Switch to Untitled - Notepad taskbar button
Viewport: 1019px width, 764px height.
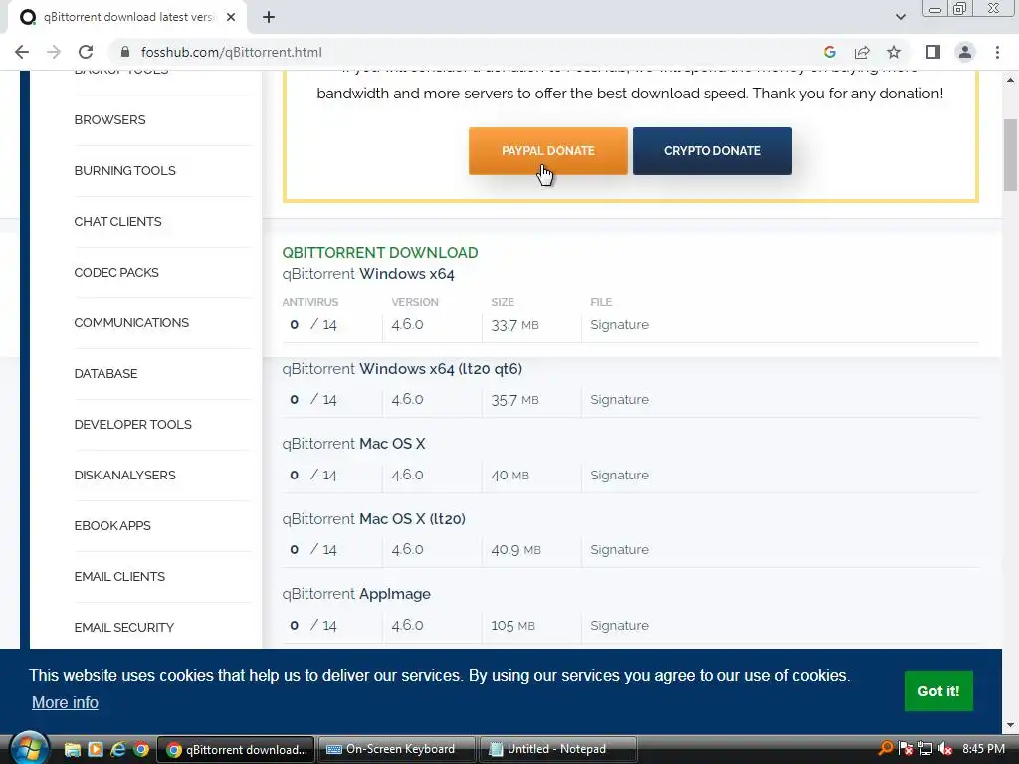[557, 750]
